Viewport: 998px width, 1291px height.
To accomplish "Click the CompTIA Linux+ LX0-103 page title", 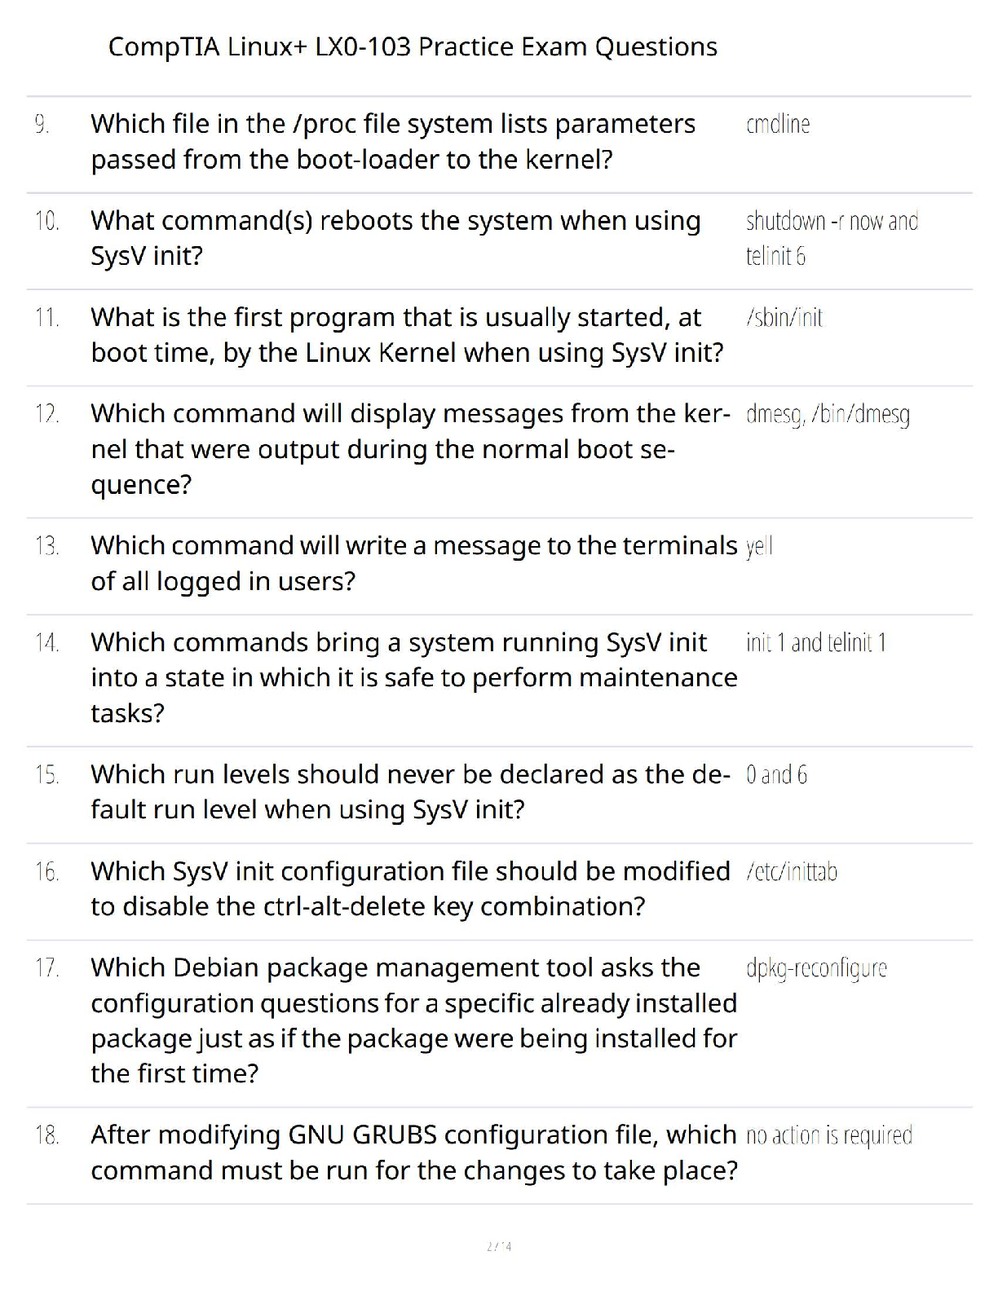I will click(413, 47).
